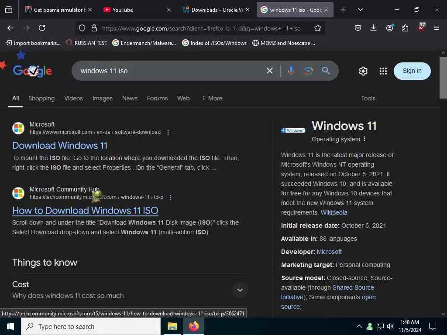
Task: Close the windows 11 iso tab
Action: pos(326,10)
